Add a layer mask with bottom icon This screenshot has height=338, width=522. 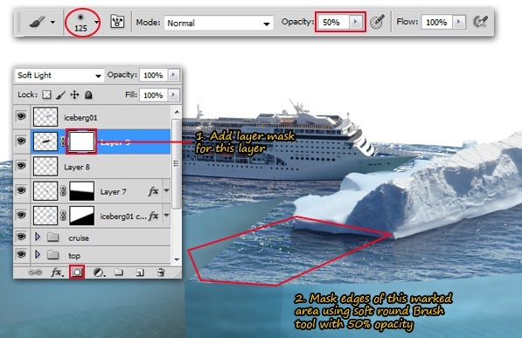(x=77, y=272)
